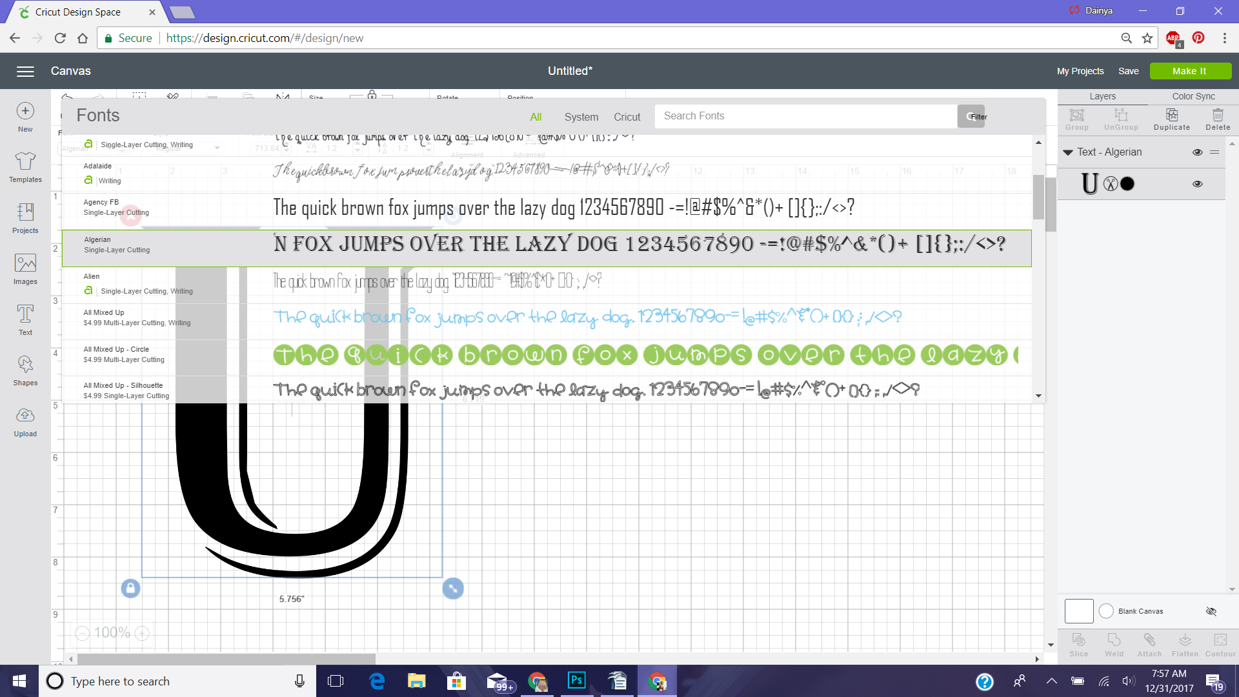Select the Algerian font row

(x=547, y=248)
